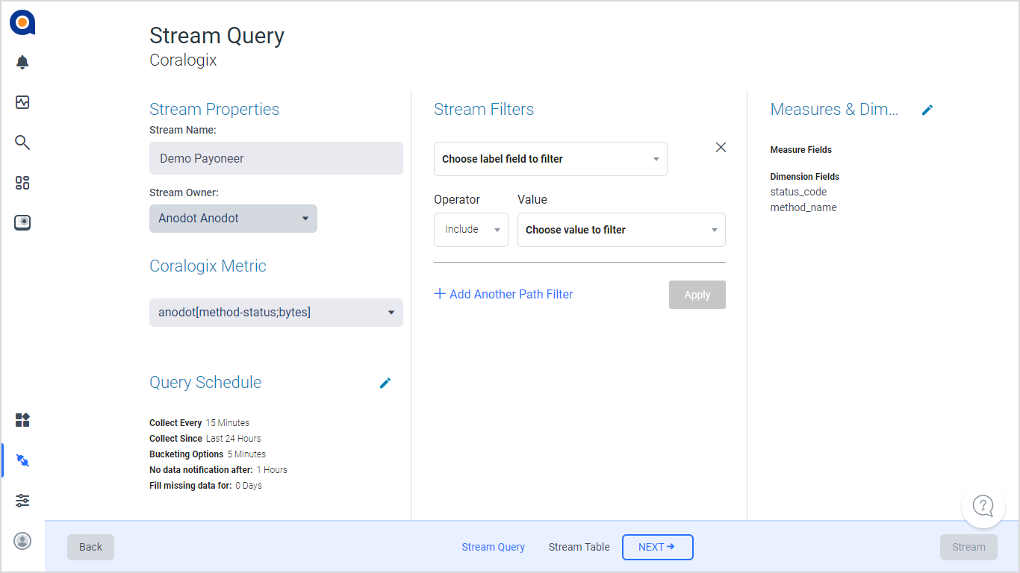Click the method_name dimension field

803,207
